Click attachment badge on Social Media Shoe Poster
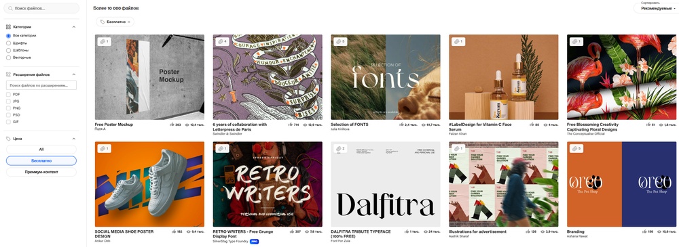Screen dimensions: 679x247 104,149
